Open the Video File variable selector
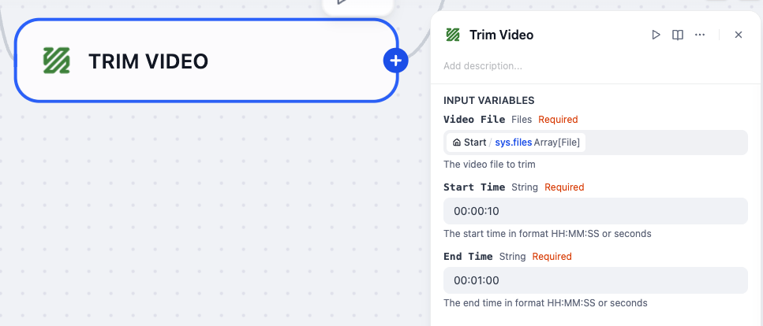Screen dimensions: 763x326 click(596, 143)
